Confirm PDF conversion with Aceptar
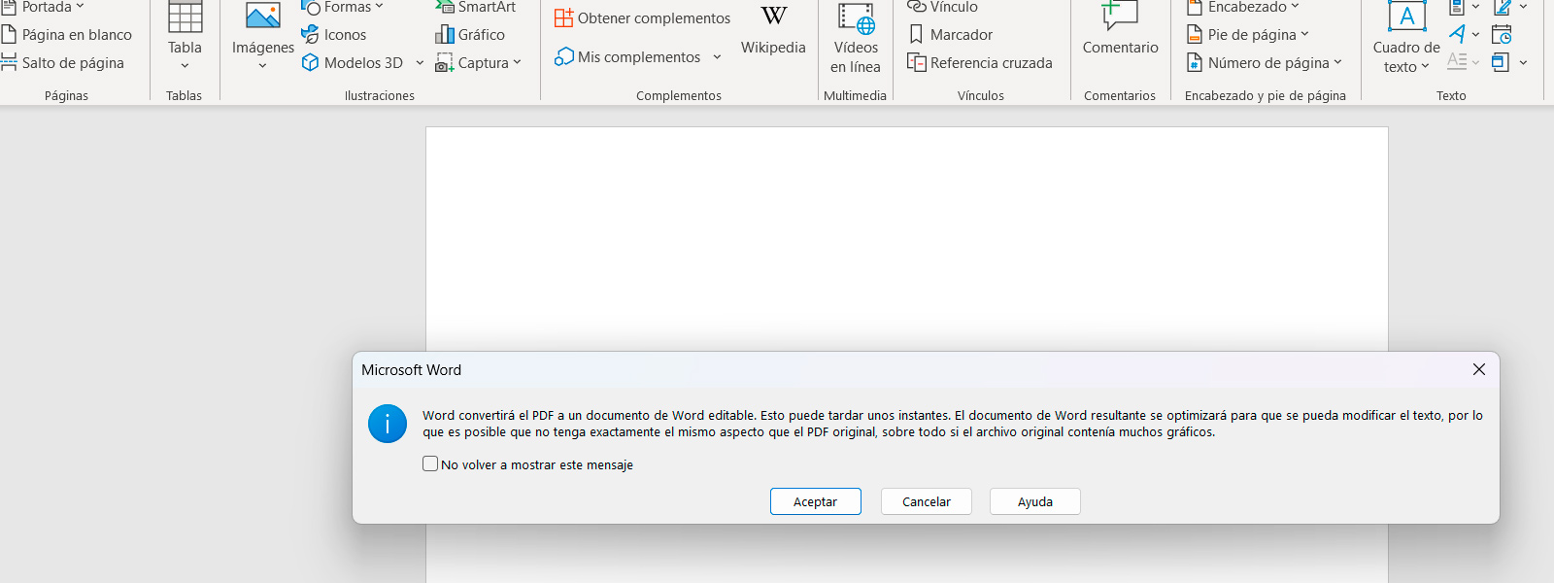This screenshot has width=1554, height=583. tap(816, 501)
